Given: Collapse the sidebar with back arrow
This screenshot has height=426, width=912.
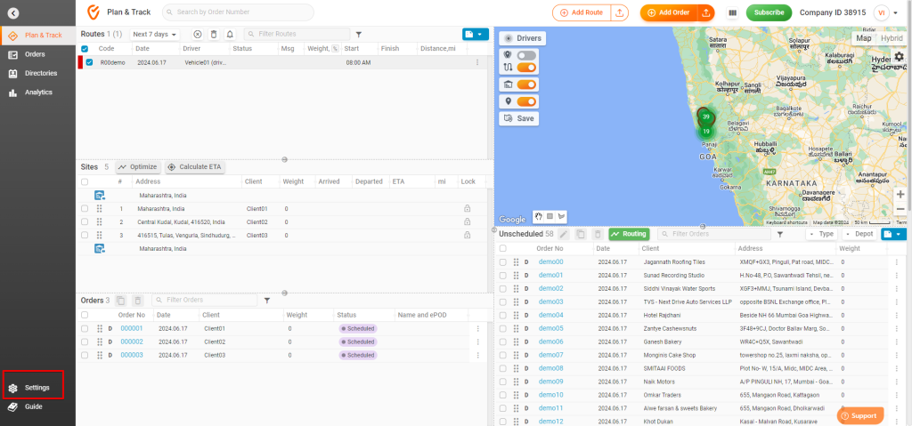Looking at the screenshot, I should click(x=13, y=12).
